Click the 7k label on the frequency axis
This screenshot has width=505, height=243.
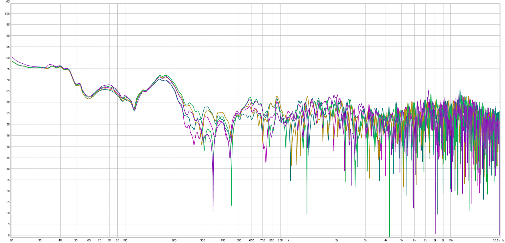[x=425, y=240]
